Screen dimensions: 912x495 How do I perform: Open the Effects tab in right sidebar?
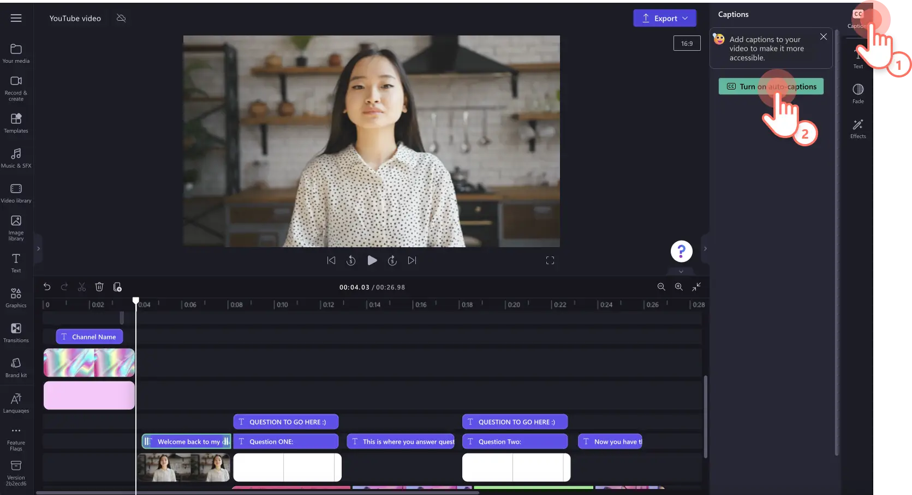858,129
